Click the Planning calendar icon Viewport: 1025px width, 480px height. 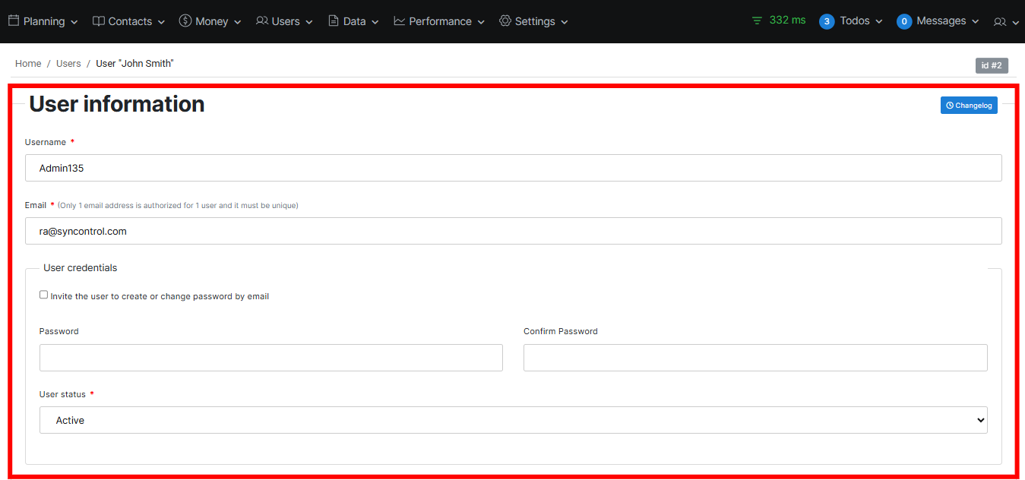pyautogui.click(x=14, y=21)
